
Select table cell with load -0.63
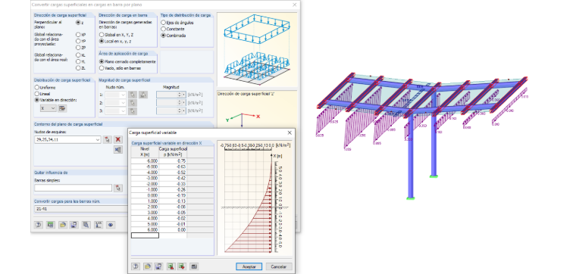173,167
